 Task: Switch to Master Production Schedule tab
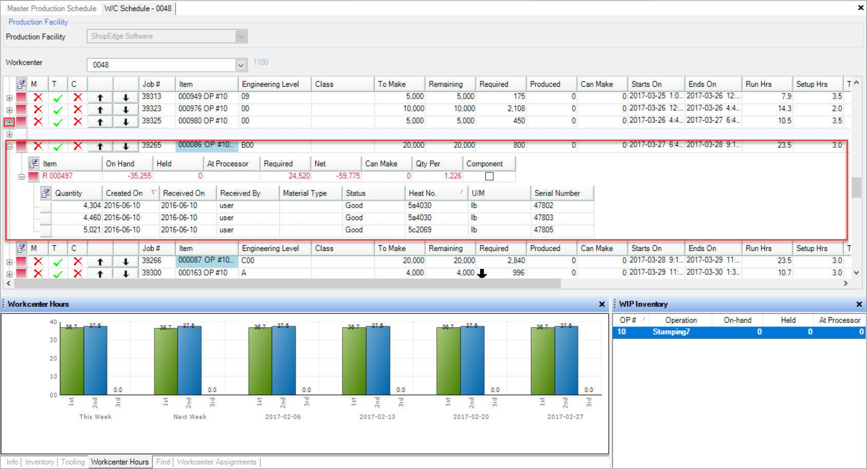coord(51,8)
